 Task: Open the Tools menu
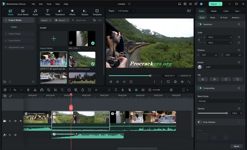[x=49, y=4]
